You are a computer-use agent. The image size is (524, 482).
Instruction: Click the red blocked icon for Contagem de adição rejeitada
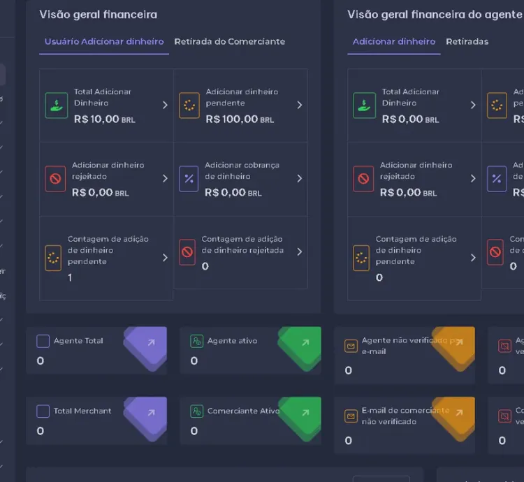(x=187, y=252)
